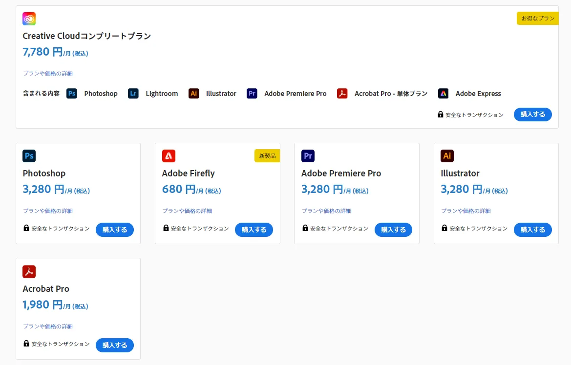Click 購入する on the Illustrator card
Image resolution: width=571 pixels, height=365 pixels.
[x=533, y=230]
